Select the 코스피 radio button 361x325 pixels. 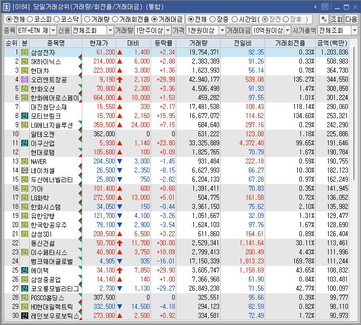click(30, 19)
